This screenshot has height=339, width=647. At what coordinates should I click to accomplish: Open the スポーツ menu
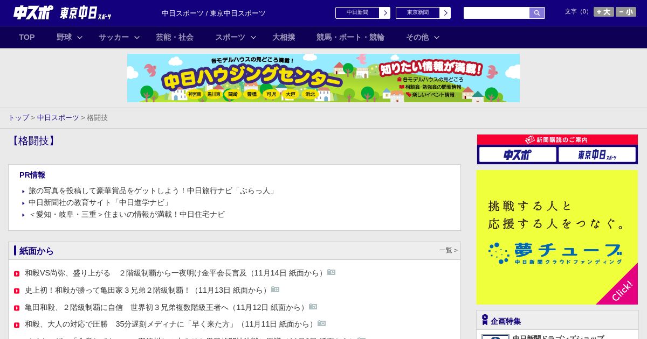pos(230,37)
